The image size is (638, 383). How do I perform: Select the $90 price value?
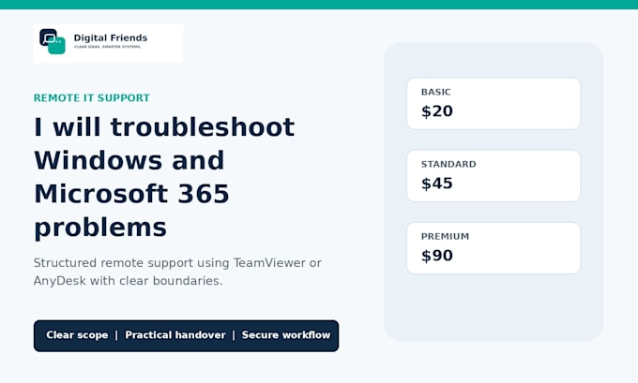437,256
